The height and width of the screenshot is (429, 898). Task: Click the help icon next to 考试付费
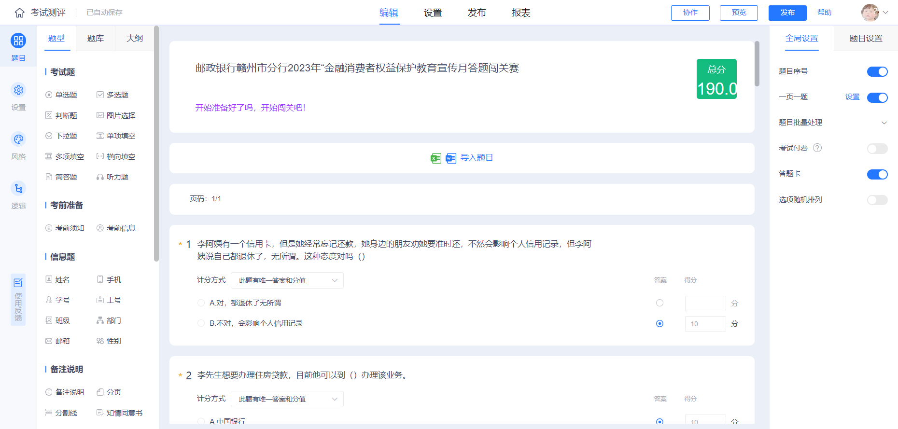[x=817, y=148]
